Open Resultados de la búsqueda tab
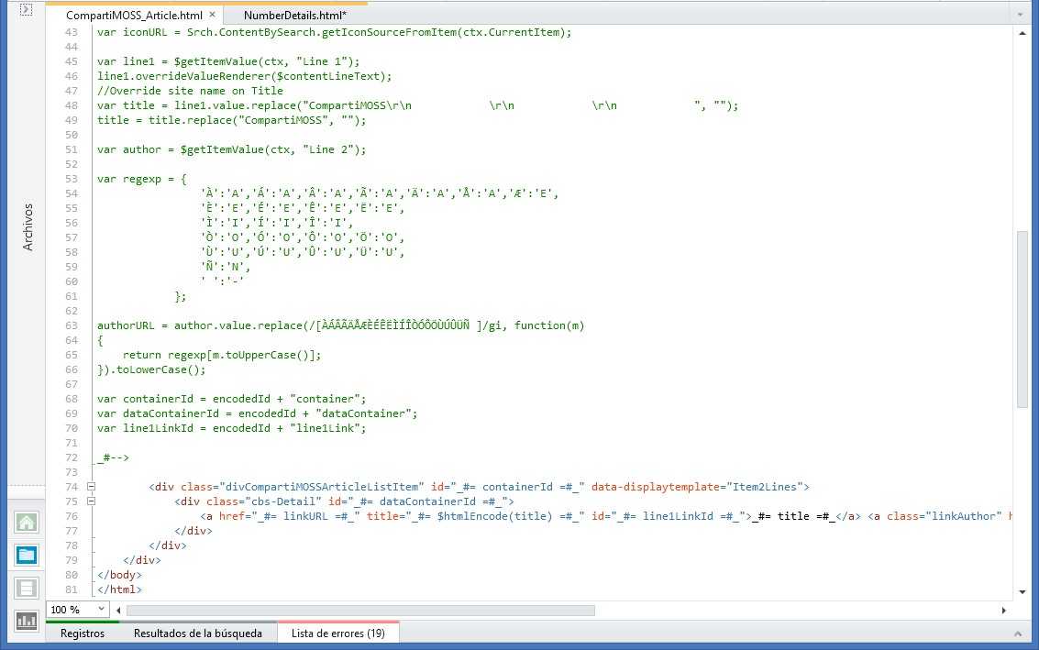This screenshot has height=650, width=1039. [x=197, y=633]
